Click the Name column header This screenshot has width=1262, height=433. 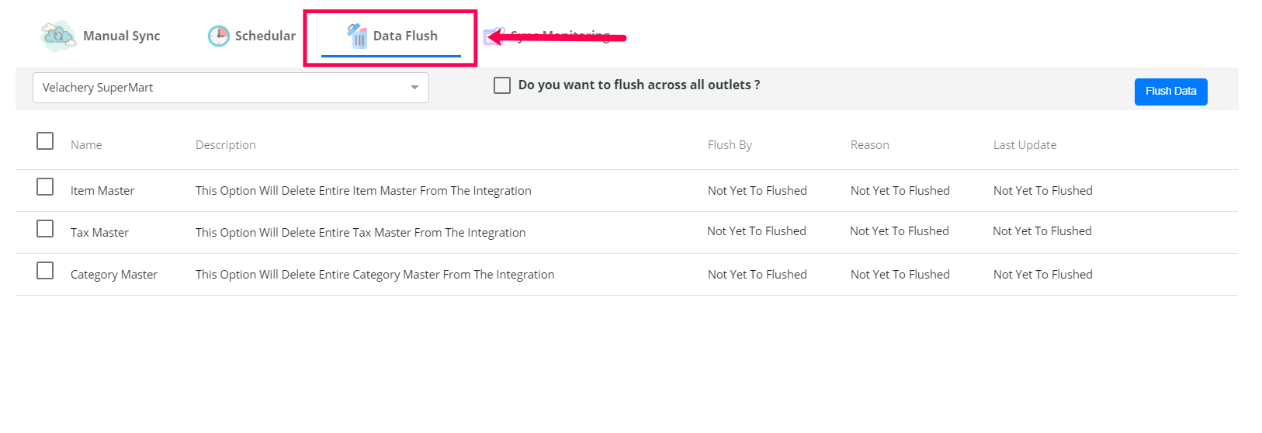86,145
